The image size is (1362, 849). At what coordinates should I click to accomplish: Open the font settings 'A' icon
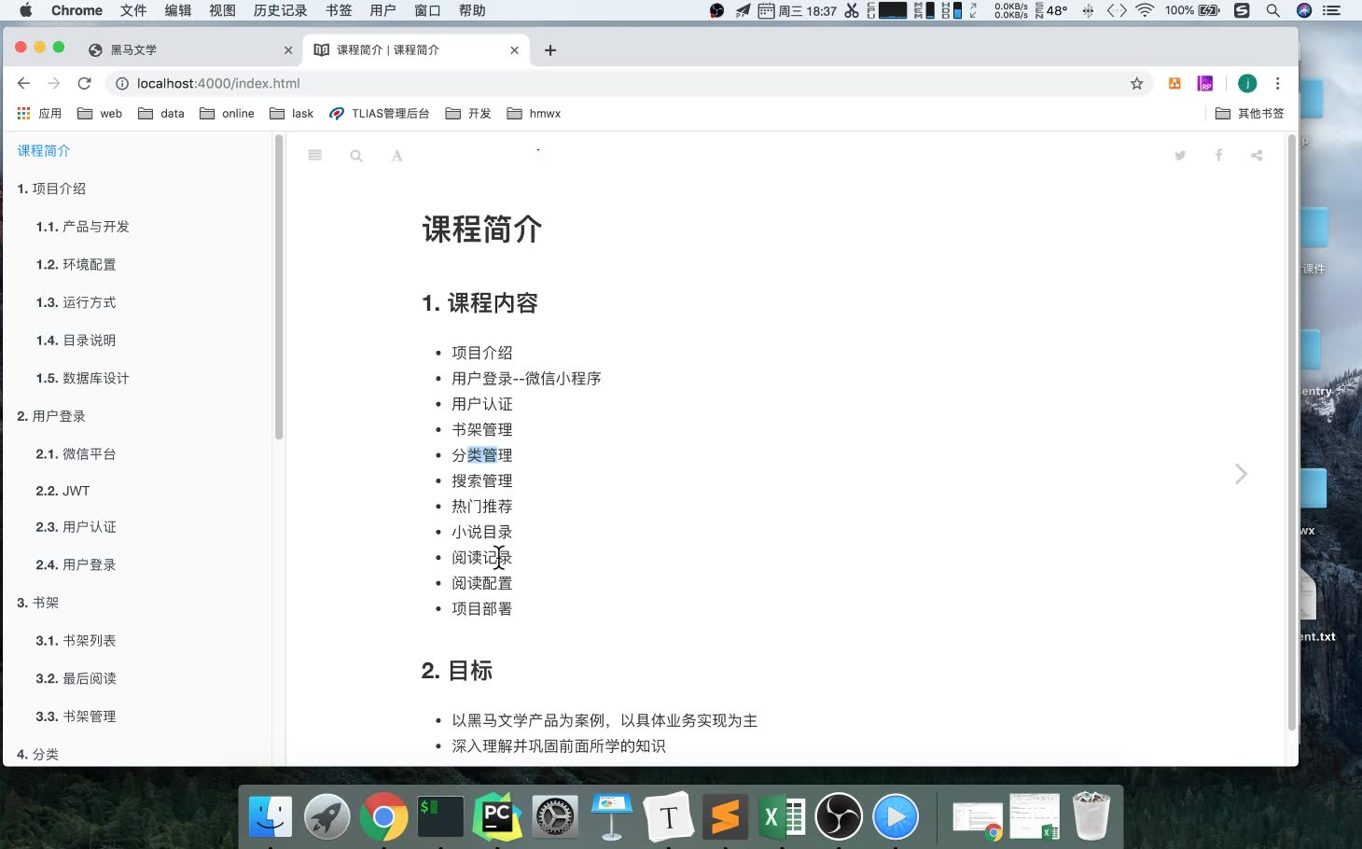[397, 156]
